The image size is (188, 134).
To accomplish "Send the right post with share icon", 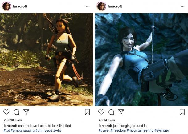I will point(121,112).
